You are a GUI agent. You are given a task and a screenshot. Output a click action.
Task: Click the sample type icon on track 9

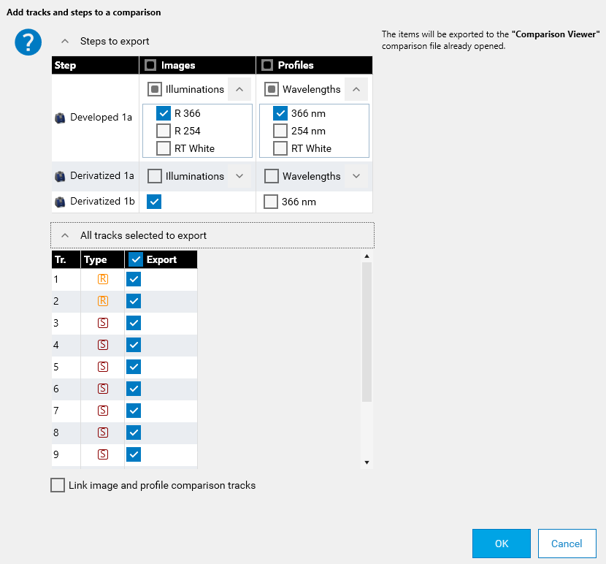pyautogui.click(x=103, y=454)
